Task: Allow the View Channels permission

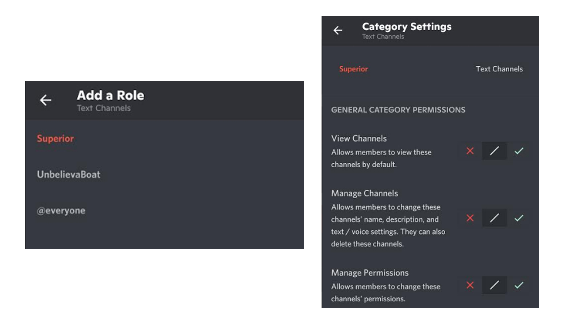Action: click(519, 151)
